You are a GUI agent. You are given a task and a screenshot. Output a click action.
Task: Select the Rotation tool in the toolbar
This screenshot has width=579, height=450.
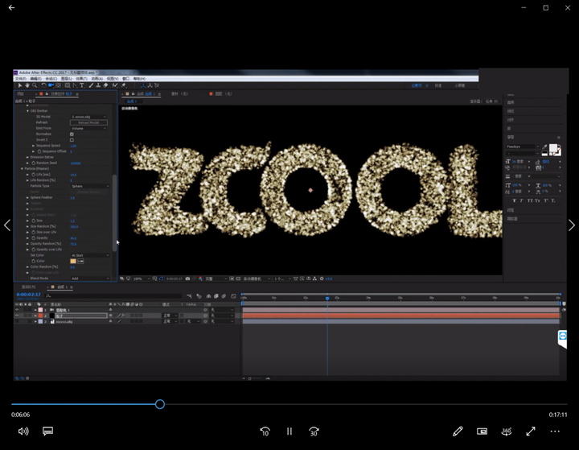(43, 85)
